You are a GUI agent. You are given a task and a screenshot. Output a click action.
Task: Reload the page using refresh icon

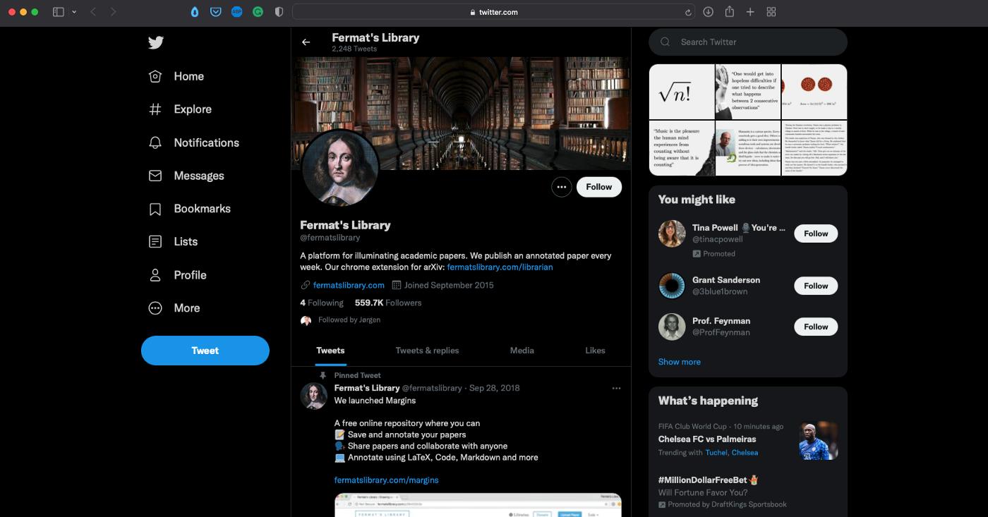[688, 12]
